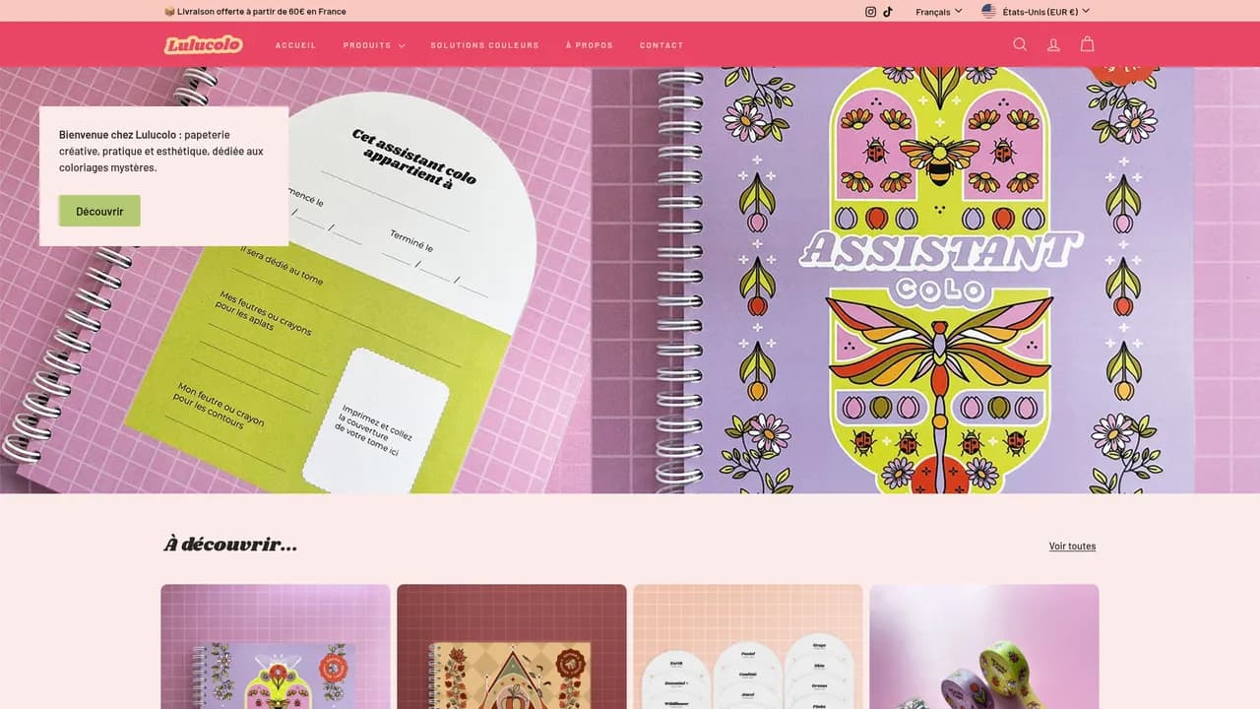Open the TikTok profile icon
Screen dimensions: 1260x709
[x=888, y=12]
